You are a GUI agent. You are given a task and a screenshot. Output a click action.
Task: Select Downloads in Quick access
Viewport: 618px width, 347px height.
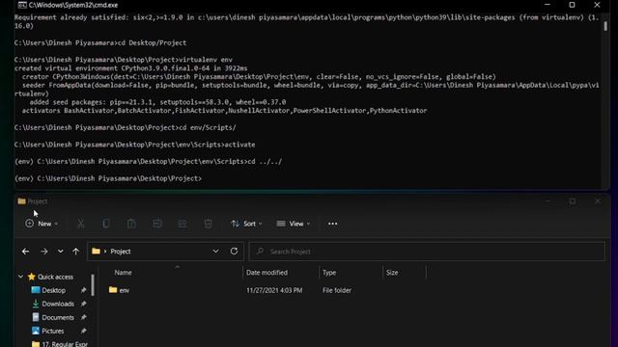pyautogui.click(x=58, y=304)
